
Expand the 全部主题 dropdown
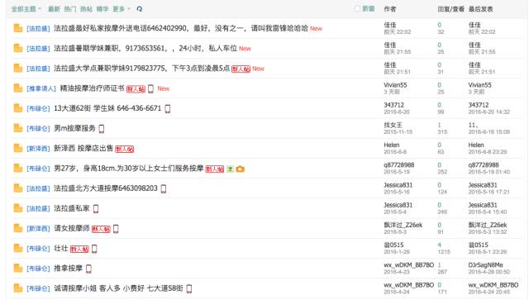26,9
